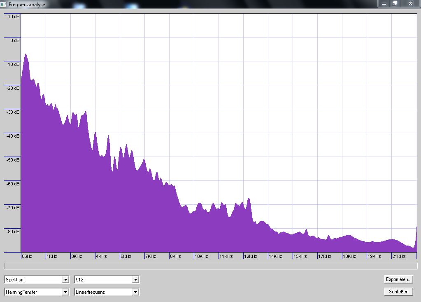Click the -40 dB level label

click(13, 136)
